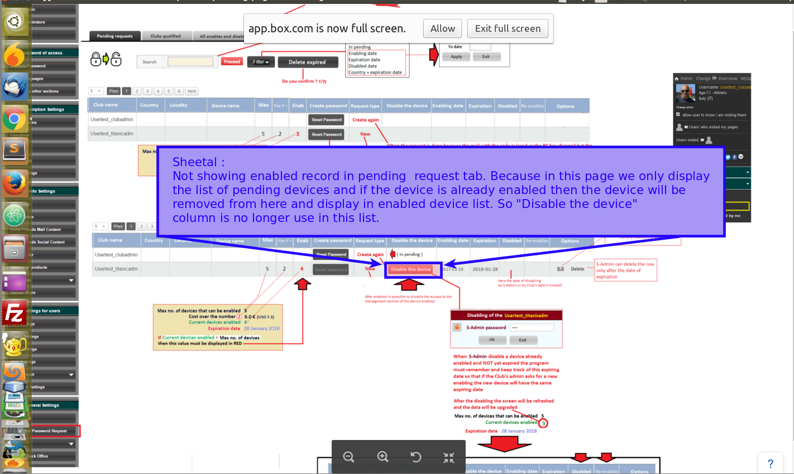
Task: Click the red Disable this device button
Action: [411, 269]
